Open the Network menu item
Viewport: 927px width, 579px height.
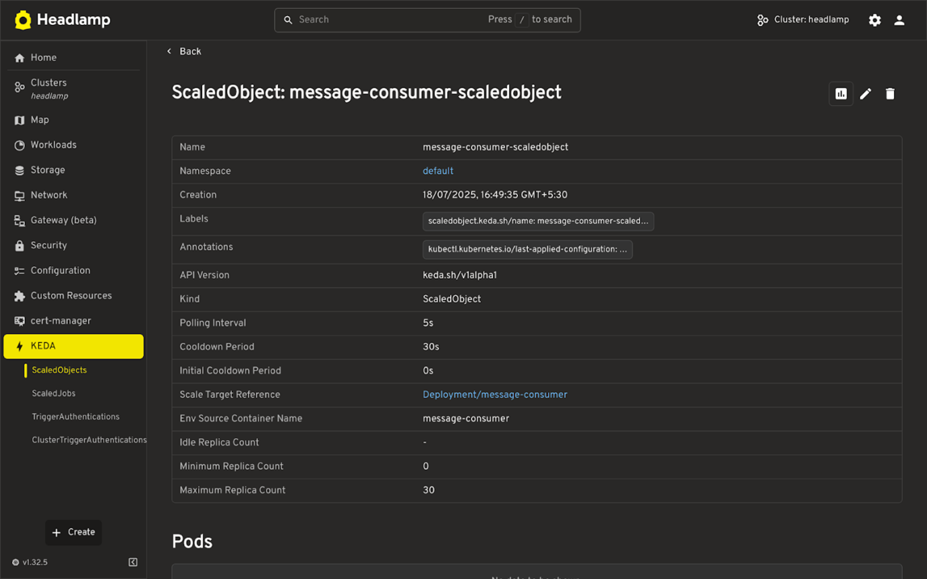[73, 195]
